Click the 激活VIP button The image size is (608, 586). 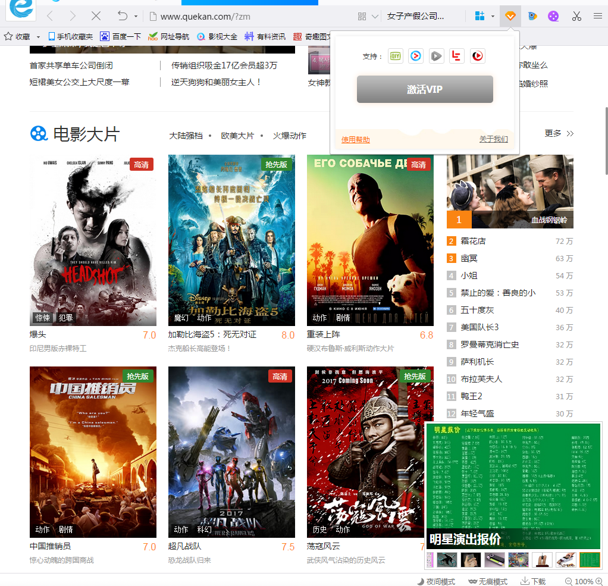pos(425,89)
